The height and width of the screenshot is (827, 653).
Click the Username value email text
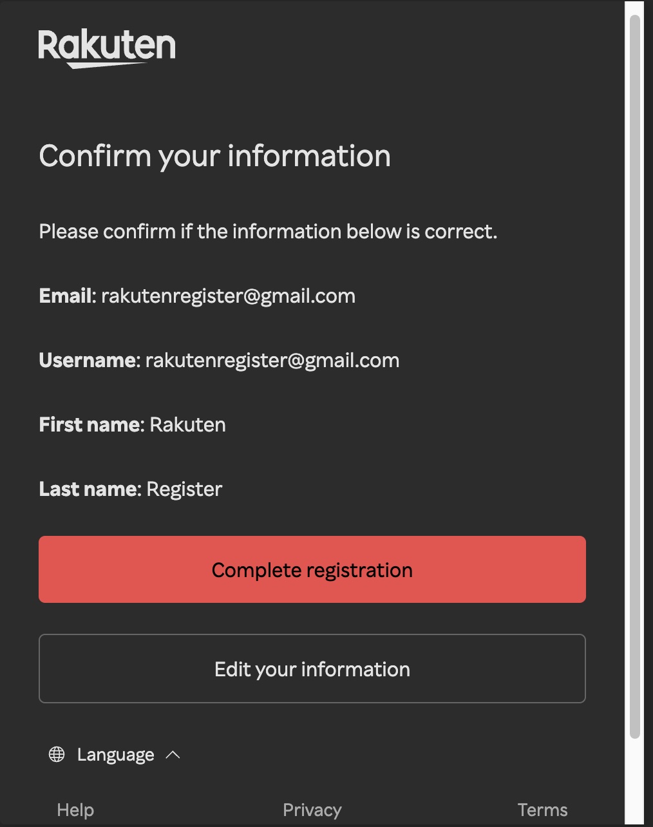pos(272,360)
